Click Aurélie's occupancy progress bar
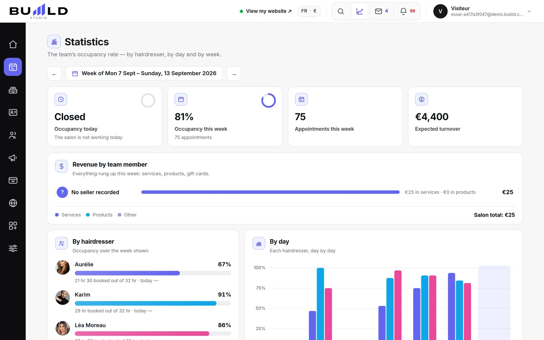 153,273
